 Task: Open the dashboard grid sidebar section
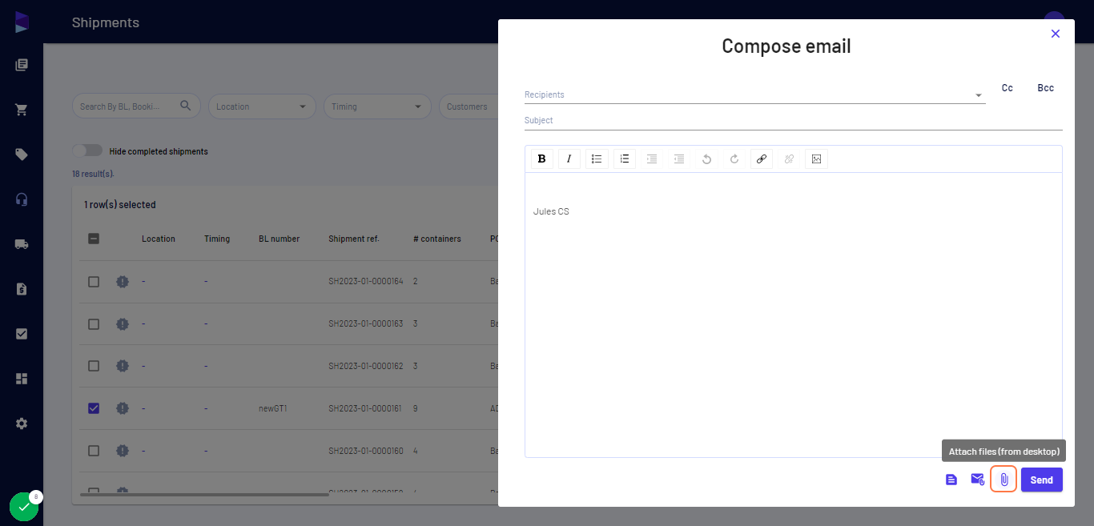(x=22, y=379)
